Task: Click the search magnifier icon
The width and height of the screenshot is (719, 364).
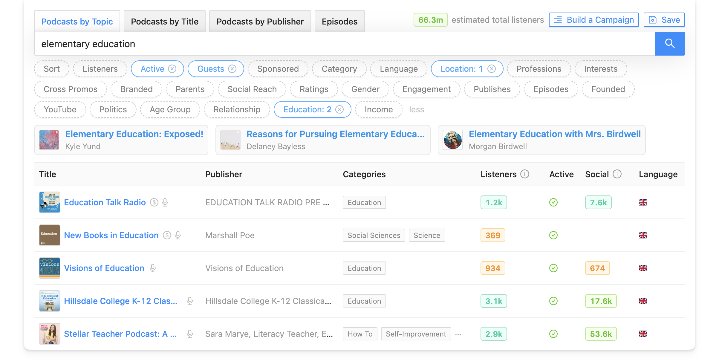Action: 670,43
